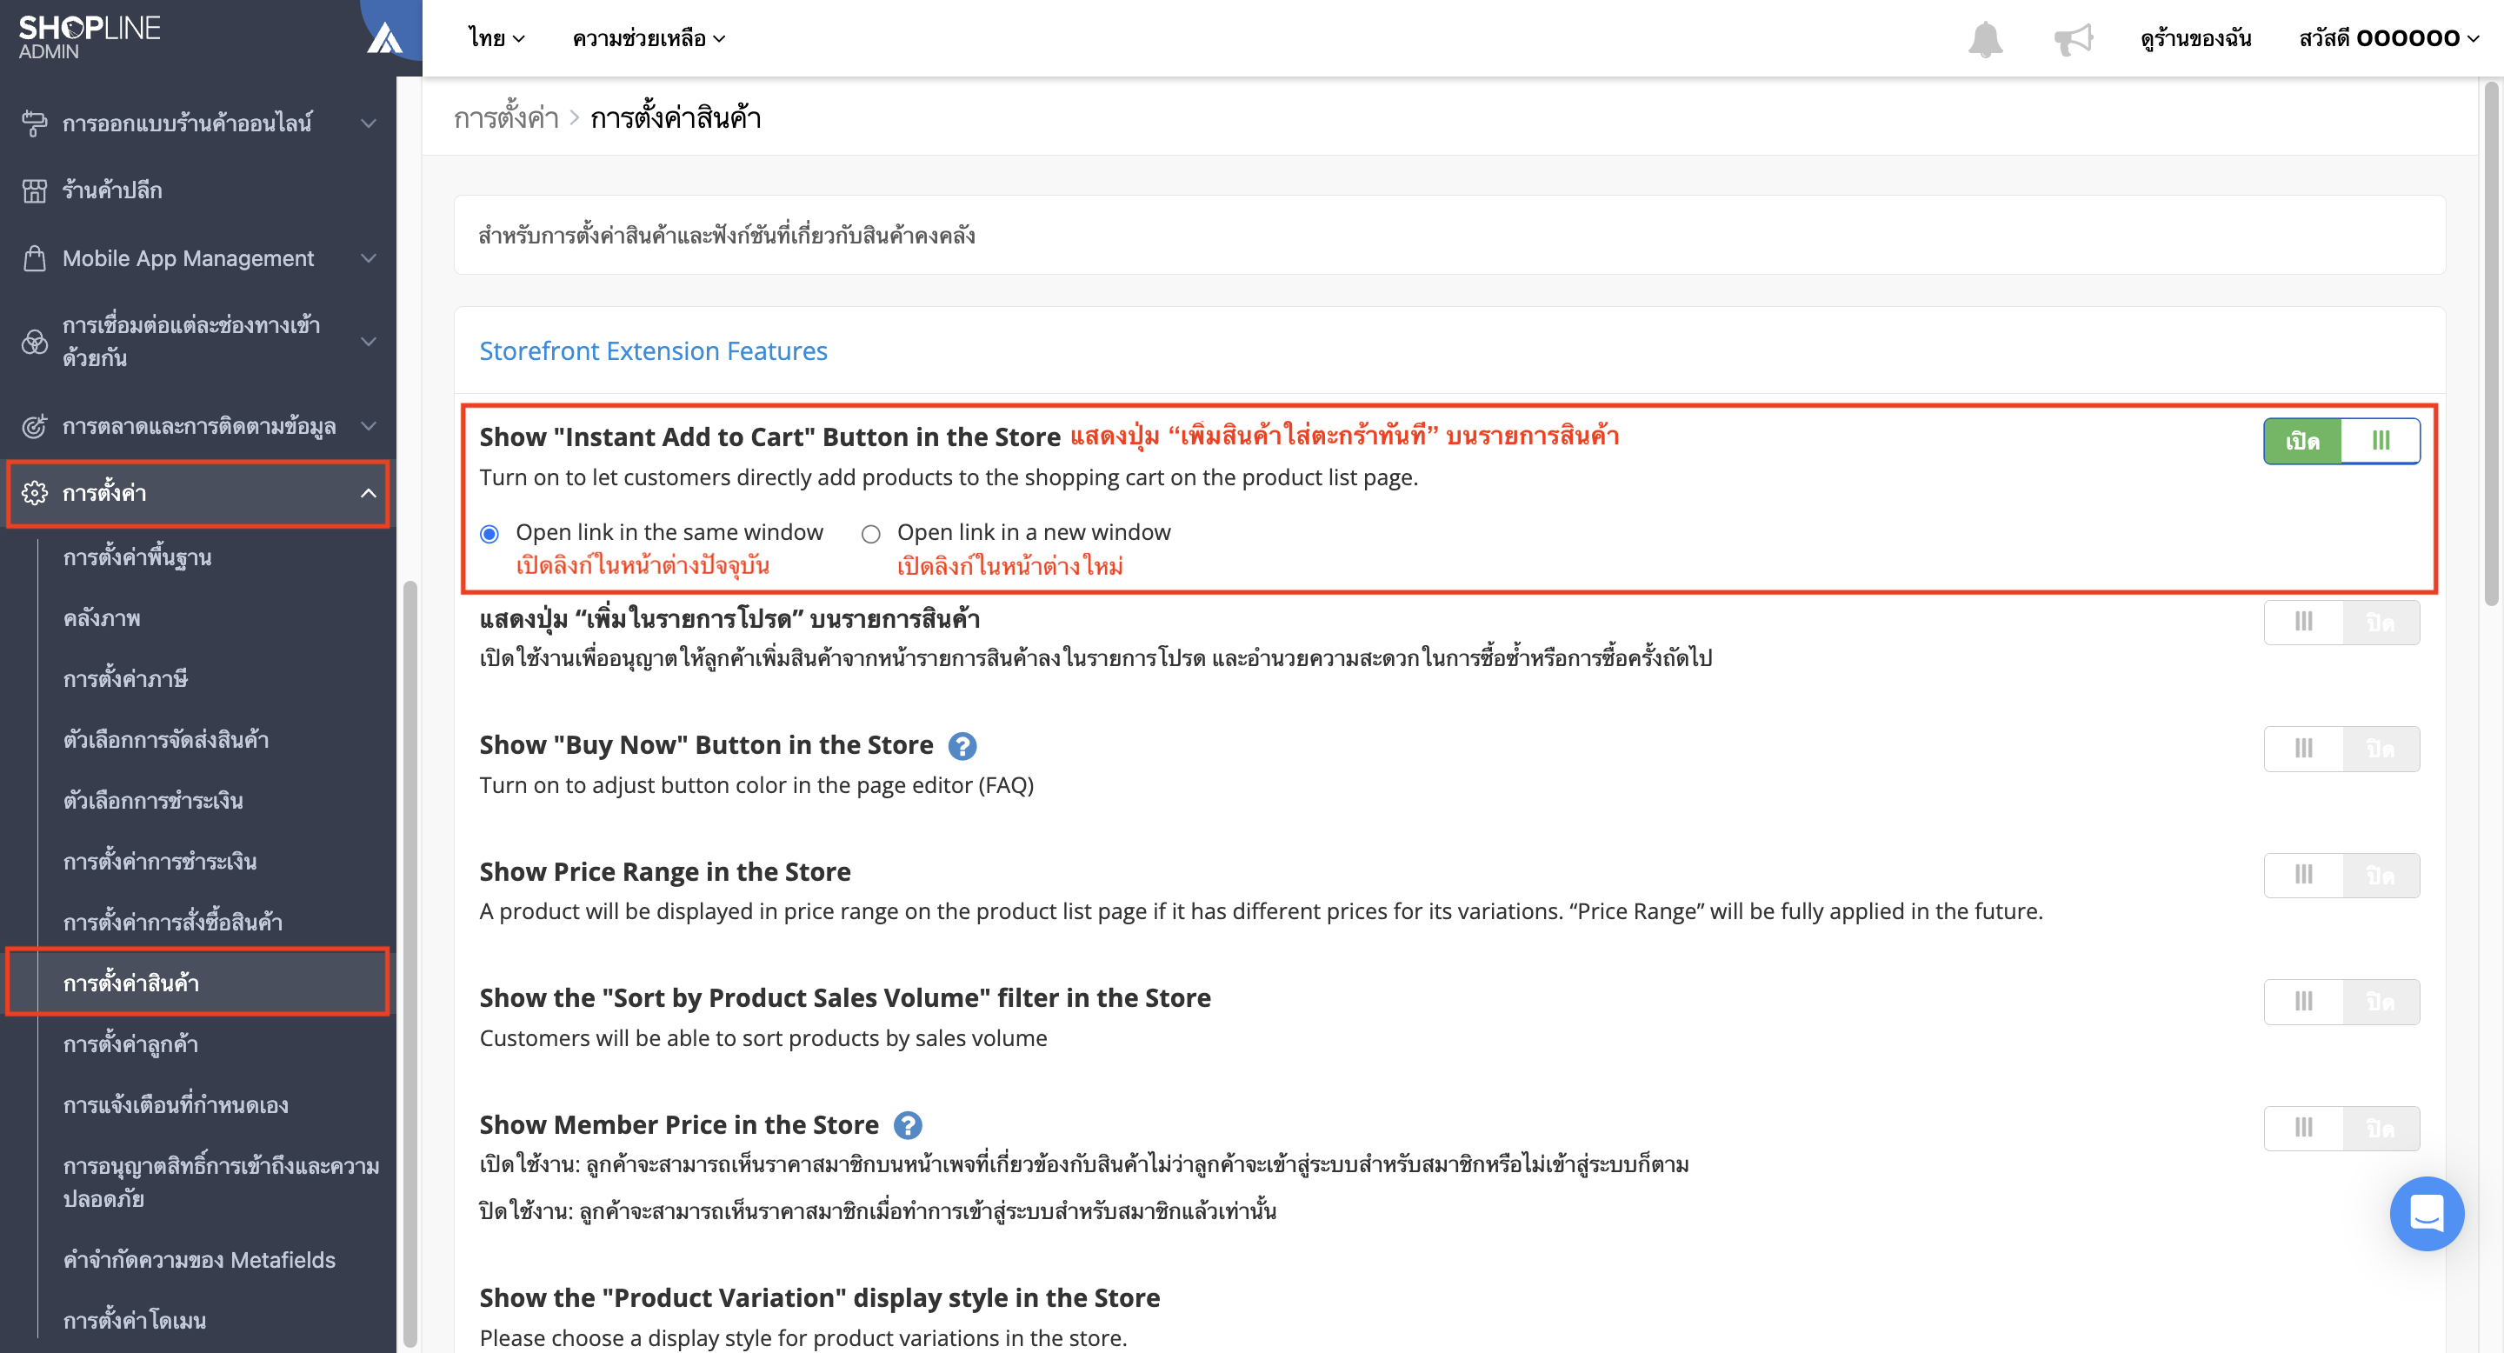Toggle the add-to-wishlist button switch
This screenshot has height=1353, width=2504.
point(2341,622)
